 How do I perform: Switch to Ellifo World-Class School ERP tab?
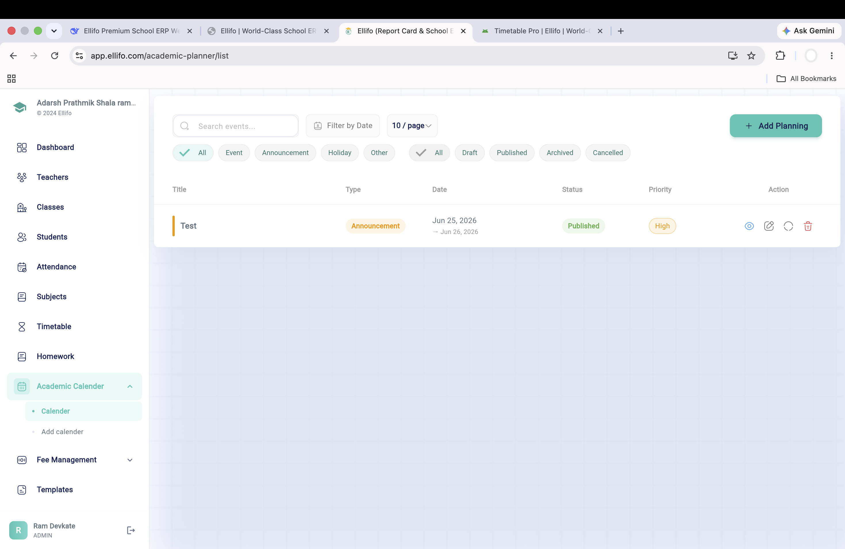click(x=268, y=31)
